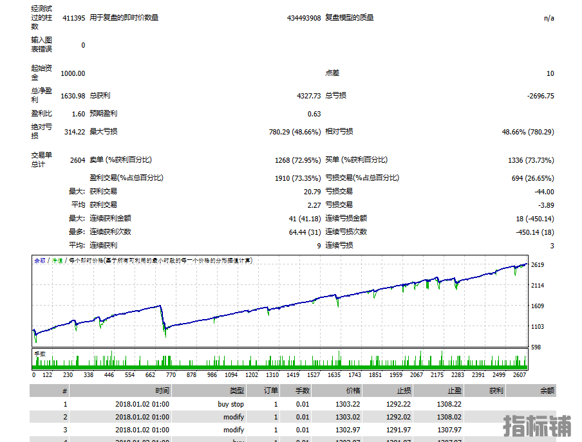
Task: Click the bars tested value 411395
Action: pyautogui.click(x=74, y=18)
